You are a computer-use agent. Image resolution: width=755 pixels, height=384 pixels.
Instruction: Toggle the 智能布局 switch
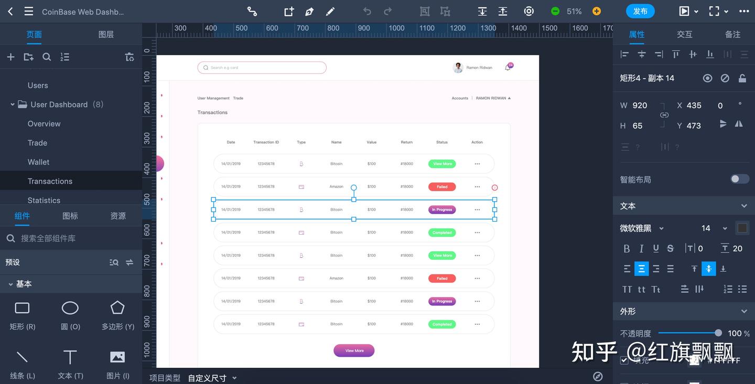(x=740, y=179)
